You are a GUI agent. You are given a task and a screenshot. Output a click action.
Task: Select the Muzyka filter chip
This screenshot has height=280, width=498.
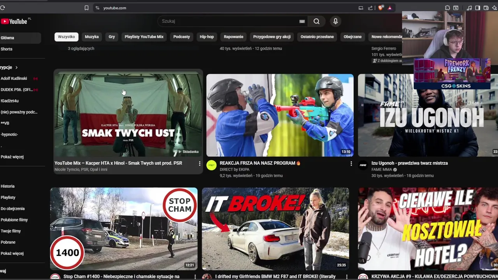[92, 37]
